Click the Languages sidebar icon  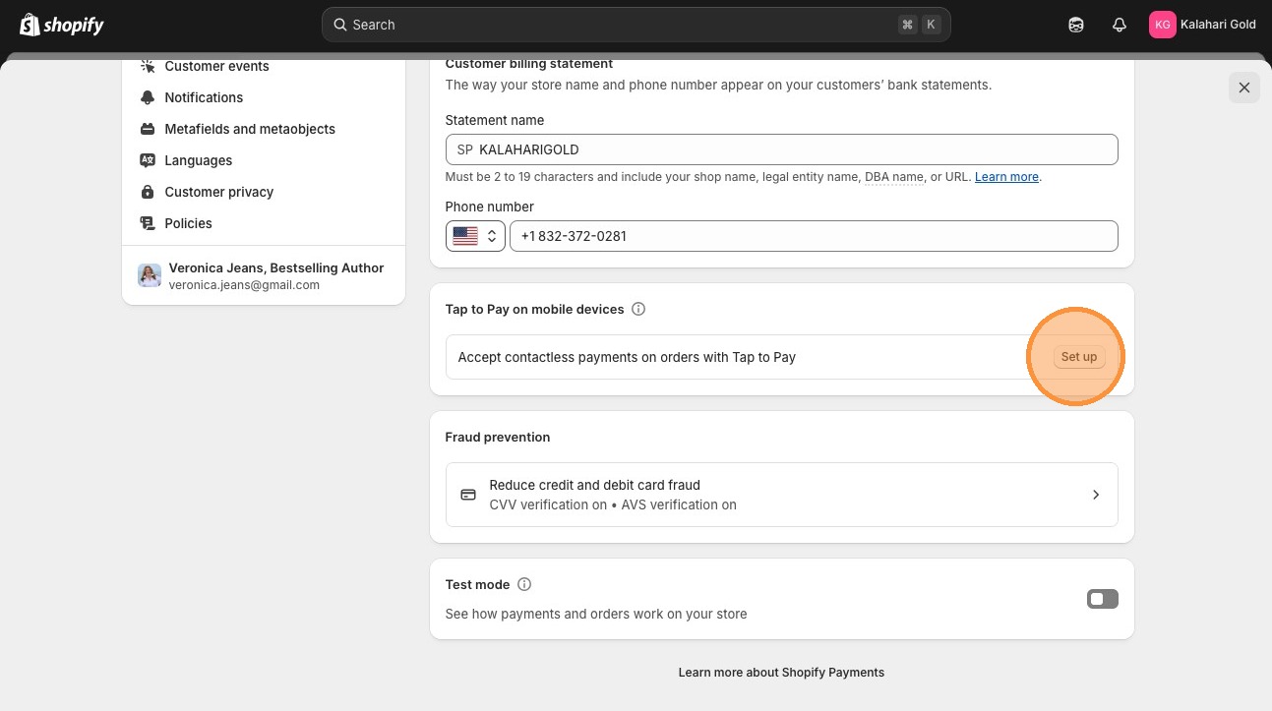(148, 160)
